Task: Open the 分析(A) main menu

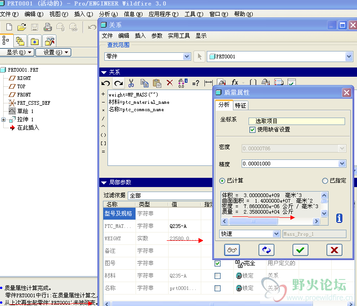Action: point(108,14)
